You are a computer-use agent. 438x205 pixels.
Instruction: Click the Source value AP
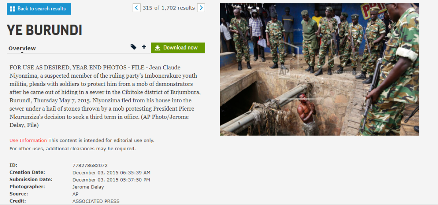point(75,194)
